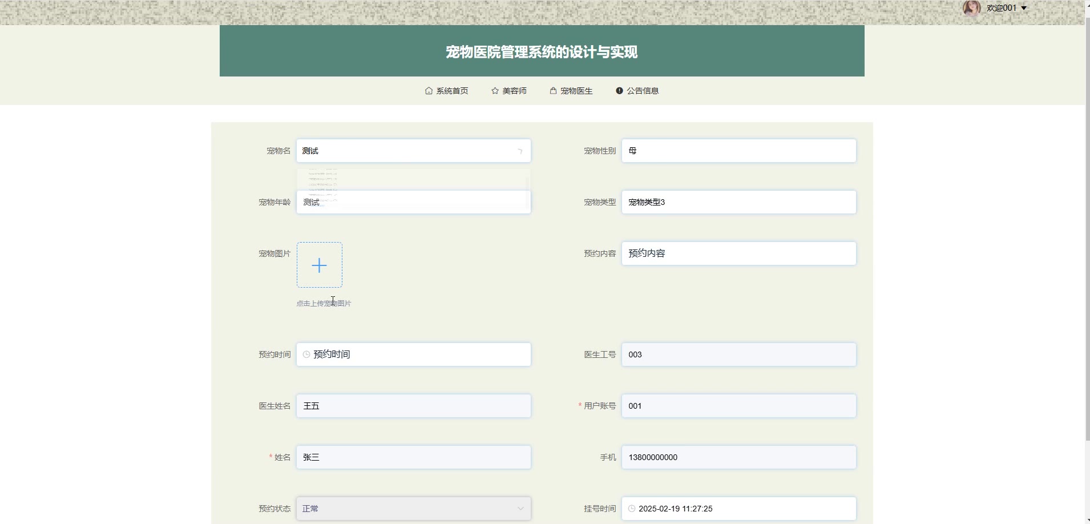Click the clock icon in 预约时间 field
This screenshot has height=524, width=1090.
pyautogui.click(x=306, y=354)
